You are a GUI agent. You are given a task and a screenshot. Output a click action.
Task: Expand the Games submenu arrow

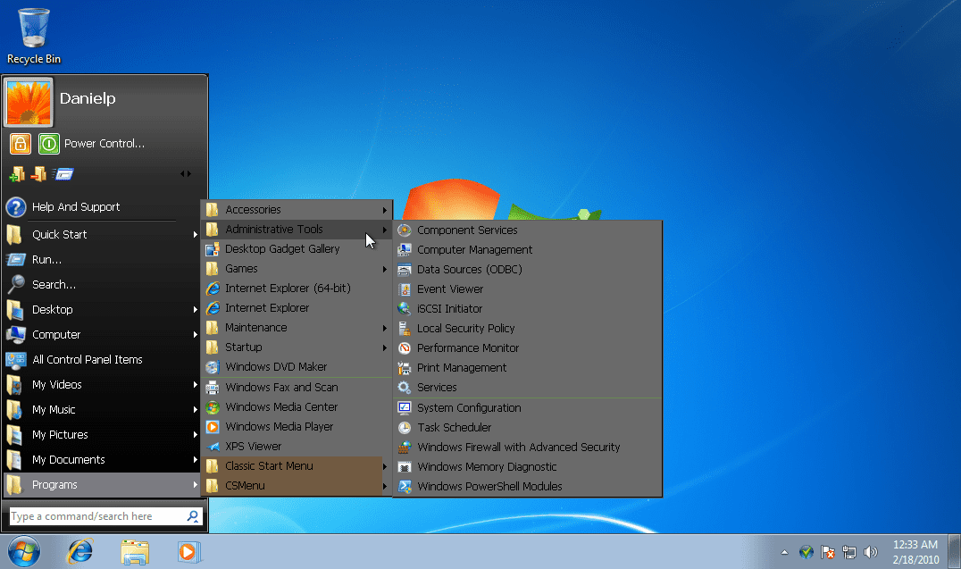[x=384, y=269]
